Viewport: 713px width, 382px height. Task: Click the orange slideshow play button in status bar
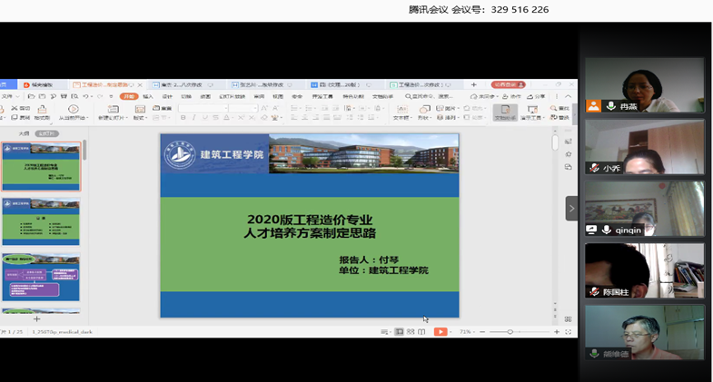click(441, 332)
